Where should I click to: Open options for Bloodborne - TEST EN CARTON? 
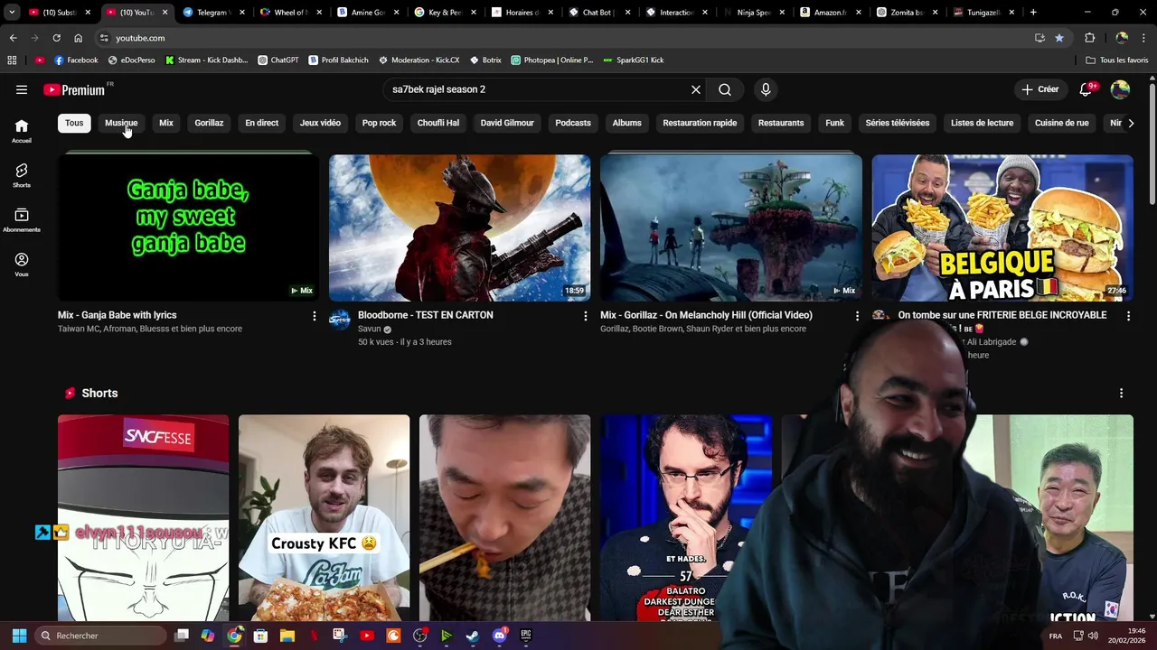click(586, 316)
